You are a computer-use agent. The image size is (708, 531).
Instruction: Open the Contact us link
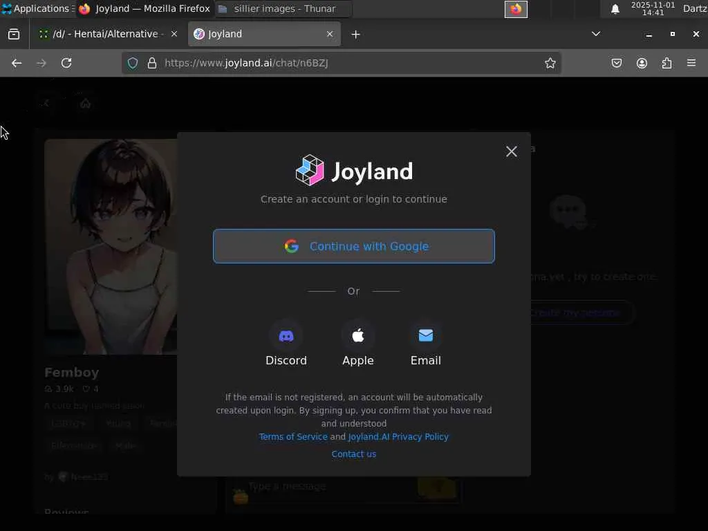click(x=353, y=454)
